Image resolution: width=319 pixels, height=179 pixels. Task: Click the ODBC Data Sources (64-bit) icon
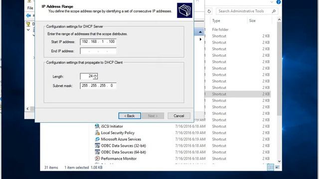[x=97, y=152]
